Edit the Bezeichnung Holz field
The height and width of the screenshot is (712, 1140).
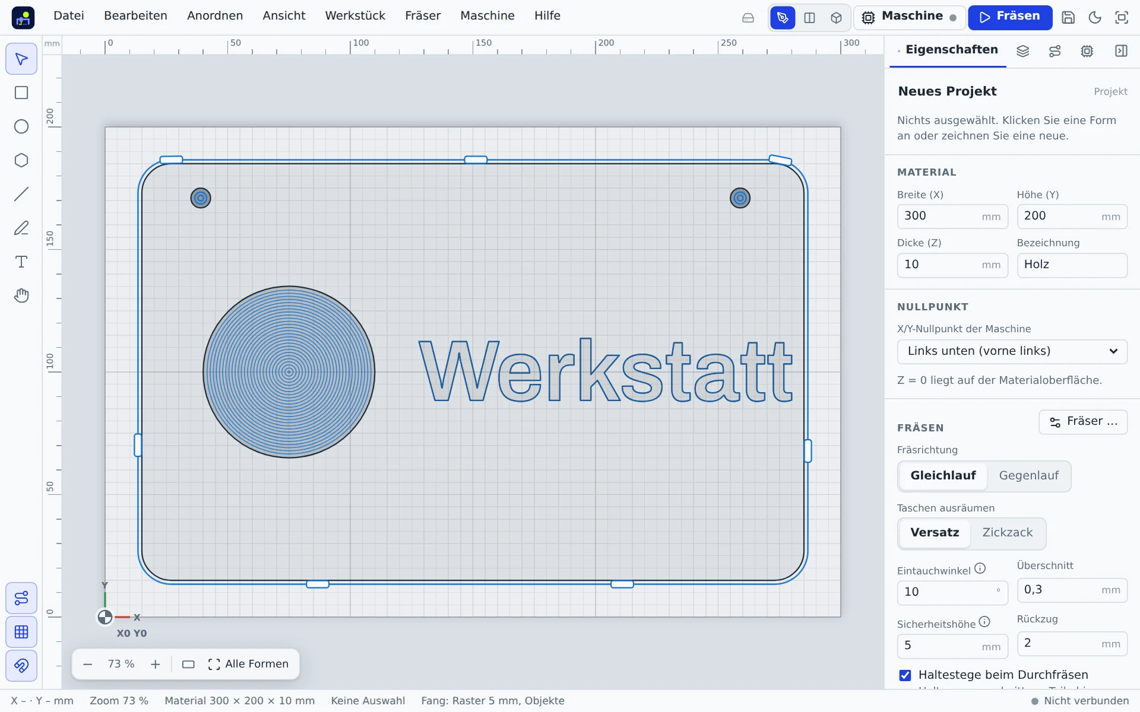(1072, 265)
